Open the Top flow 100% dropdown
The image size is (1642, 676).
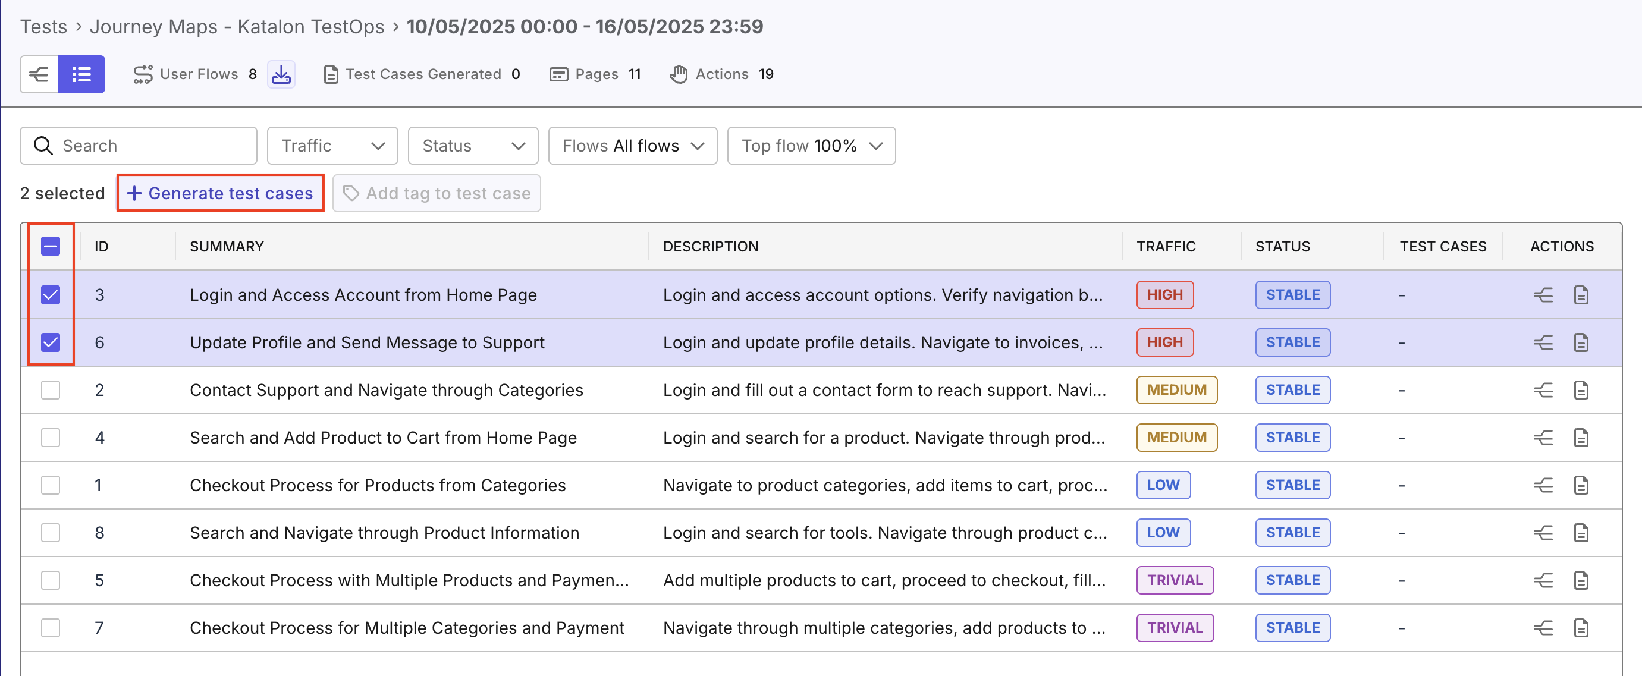click(x=811, y=146)
